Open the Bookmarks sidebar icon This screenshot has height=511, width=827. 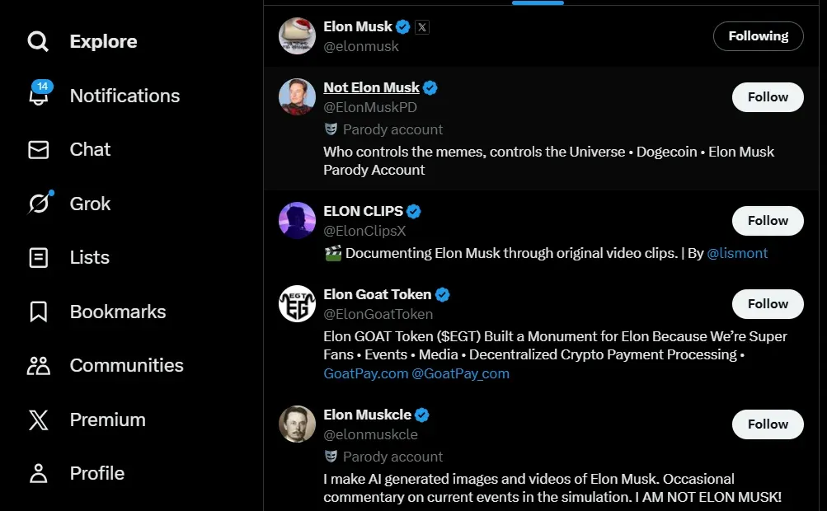pos(38,312)
